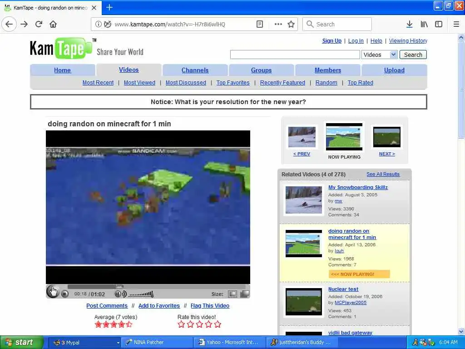Open Recently Featured link
The width and height of the screenshot is (465, 349).
(x=282, y=83)
